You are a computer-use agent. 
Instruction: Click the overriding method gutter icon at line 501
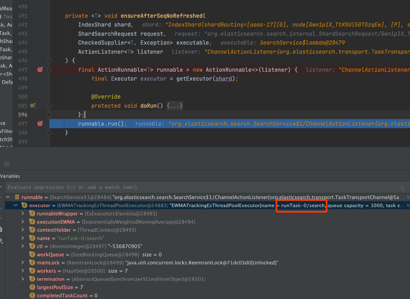33,105
